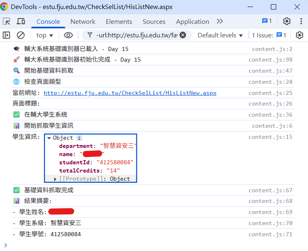Screen dimensions: 308x251
Task: Select the studentId value "412580084" in Object
Action: pos(115,162)
